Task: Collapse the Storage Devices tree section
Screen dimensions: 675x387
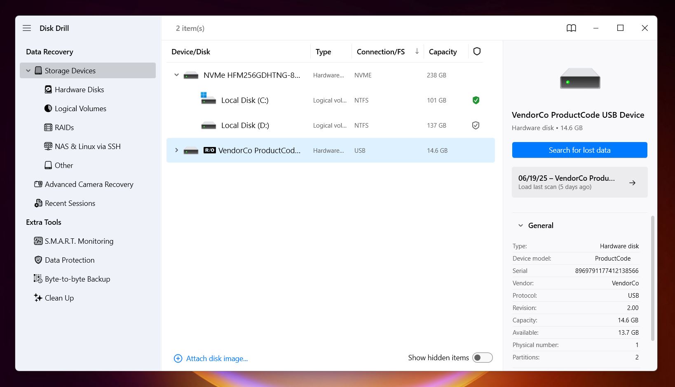Action: click(28, 70)
